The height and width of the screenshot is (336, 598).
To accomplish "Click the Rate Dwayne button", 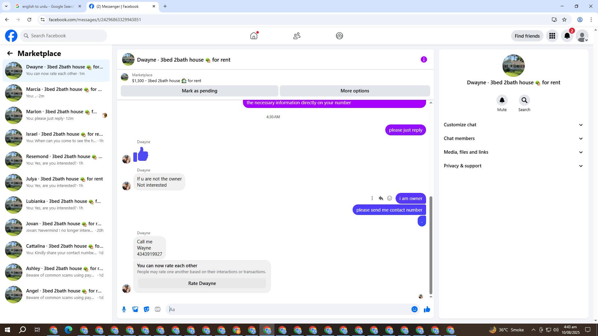I will [x=202, y=283].
